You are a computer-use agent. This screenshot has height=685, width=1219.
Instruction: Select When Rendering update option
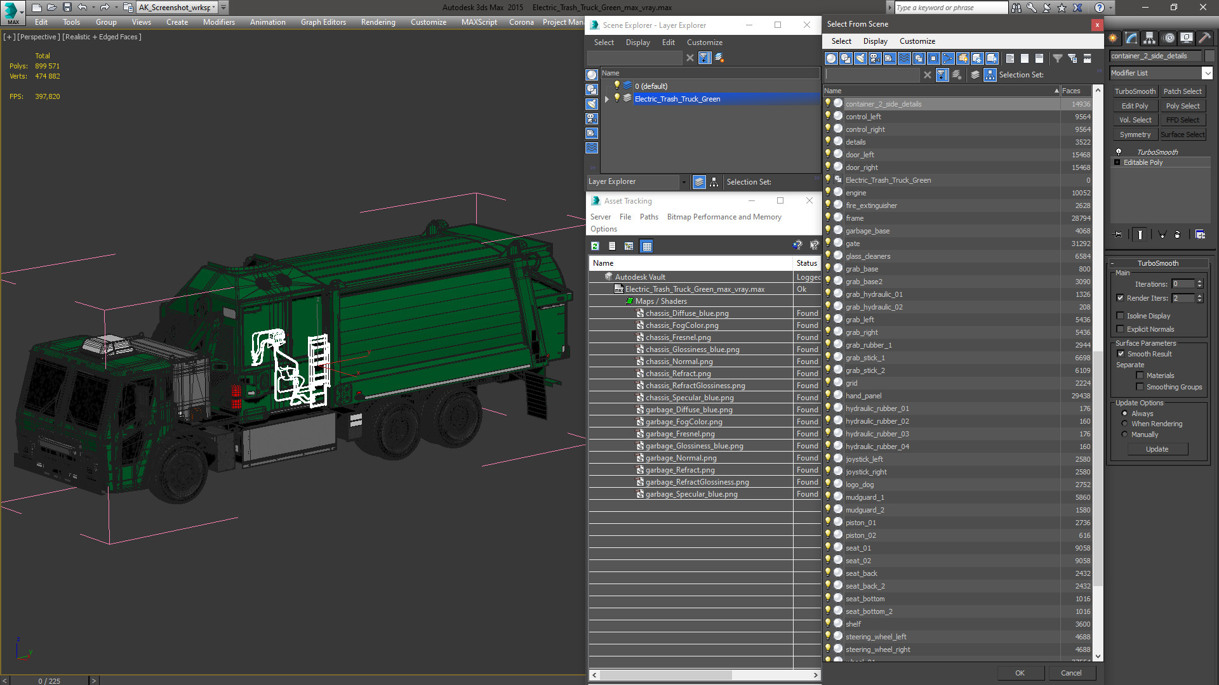pyautogui.click(x=1124, y=424)
